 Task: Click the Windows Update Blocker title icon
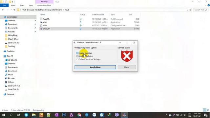pyautogui.click(x=74, y=43)
